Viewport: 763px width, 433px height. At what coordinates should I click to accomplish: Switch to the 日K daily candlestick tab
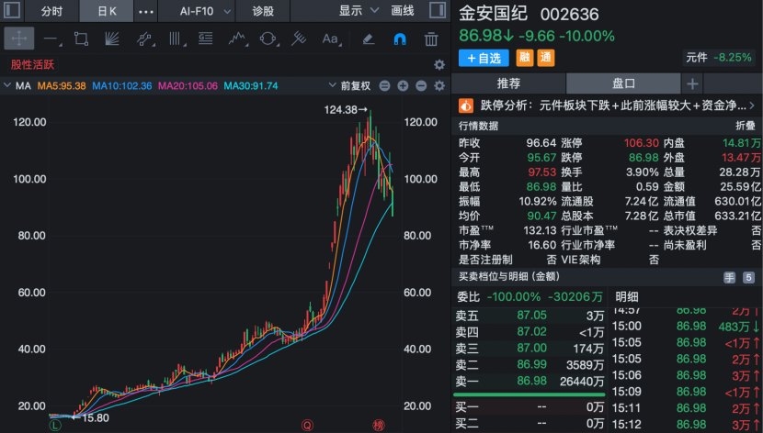(107, 11)
